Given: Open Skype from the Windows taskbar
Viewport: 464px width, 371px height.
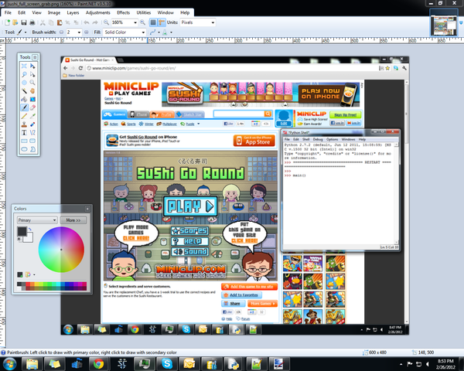Looking at the screenshot, I should 166,363.
